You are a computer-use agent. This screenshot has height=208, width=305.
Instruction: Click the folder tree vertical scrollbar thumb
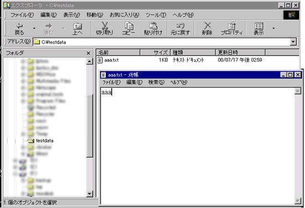90,126
